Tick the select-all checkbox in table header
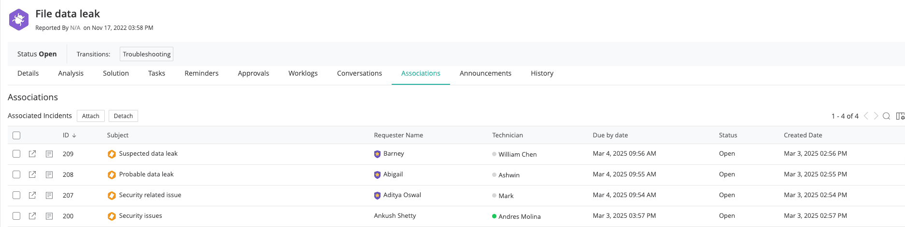Screen dimensions: 905x227 click(16, 135)
